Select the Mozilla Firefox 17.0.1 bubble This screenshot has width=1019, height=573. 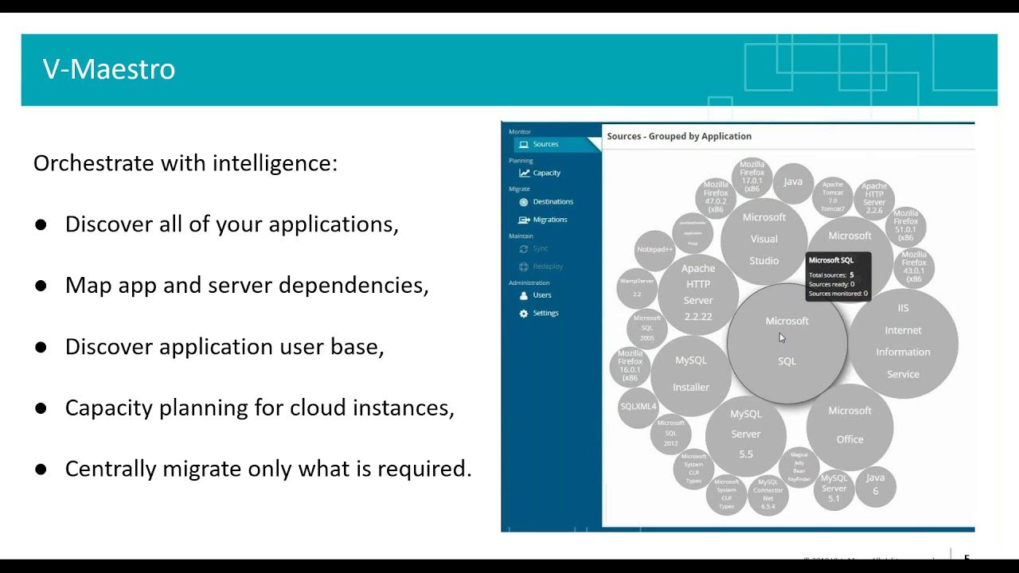point(752,178)
